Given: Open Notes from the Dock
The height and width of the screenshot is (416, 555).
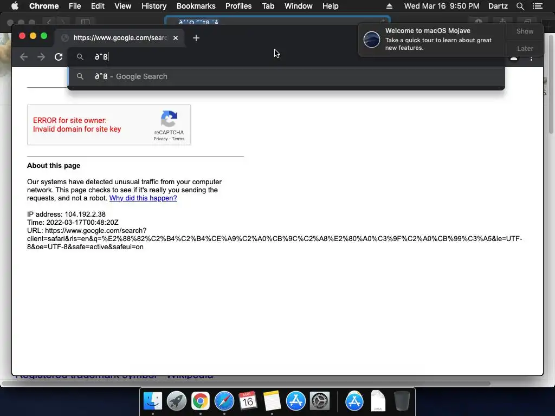Looking at the screenshot, I should 272,401.
